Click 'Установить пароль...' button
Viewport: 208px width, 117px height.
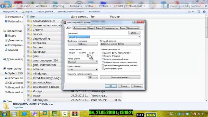[x=120, y=77]
